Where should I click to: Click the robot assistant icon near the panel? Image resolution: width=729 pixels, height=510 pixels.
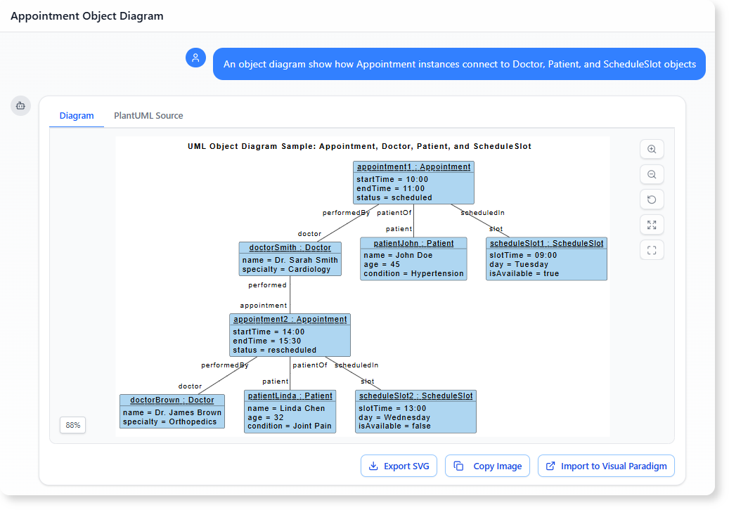tap(20, 105)
